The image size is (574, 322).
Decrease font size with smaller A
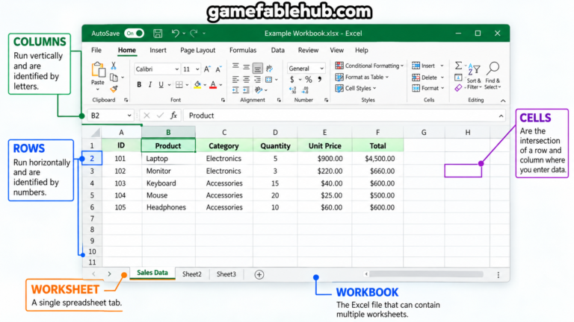pos(218,69)
